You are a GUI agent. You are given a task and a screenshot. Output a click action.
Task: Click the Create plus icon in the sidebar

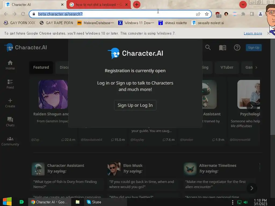click(10, 101)
